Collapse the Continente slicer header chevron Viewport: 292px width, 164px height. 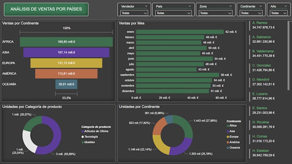click(x=261, y=6)
